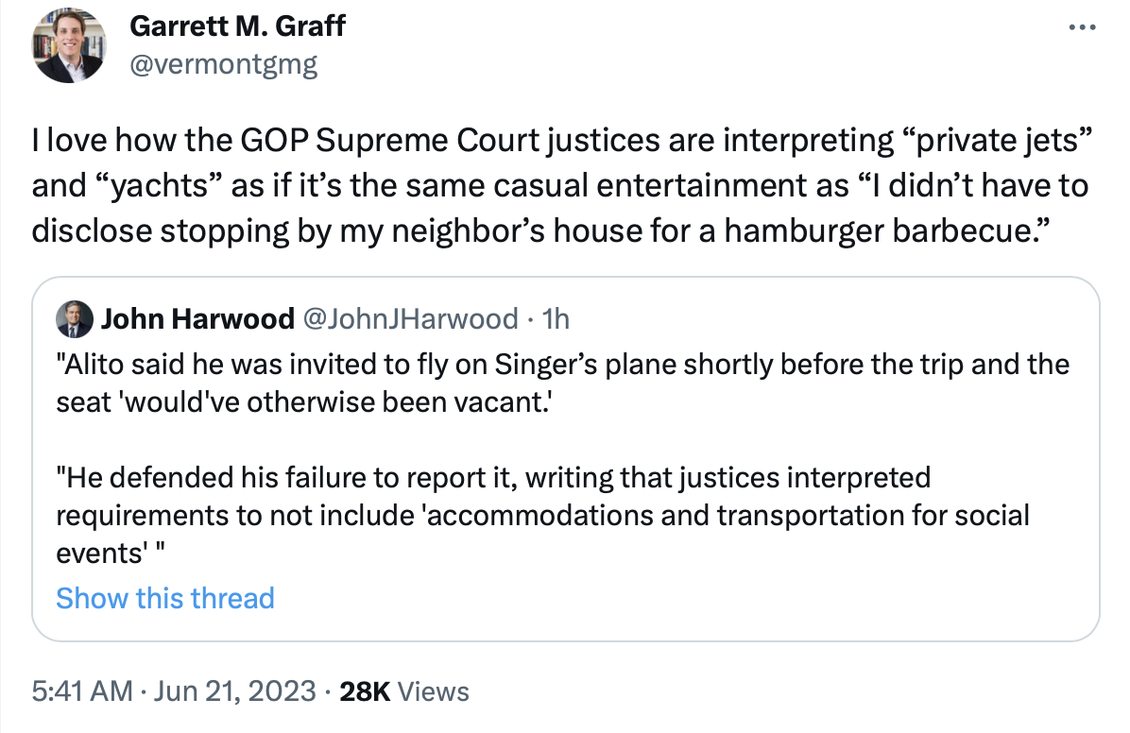Open the @JohnJHarwood handle
Viewport: 1130px width, 733px height.
[x=409, y=319]
